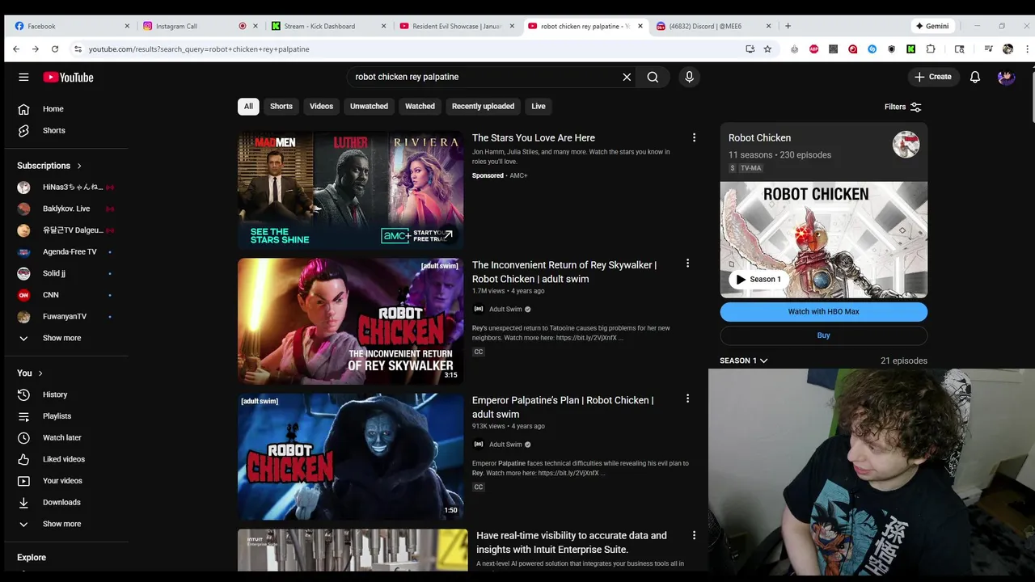Open the browser Extensions puzzle menu
The image size is (1035, 582).
point(931,49)
